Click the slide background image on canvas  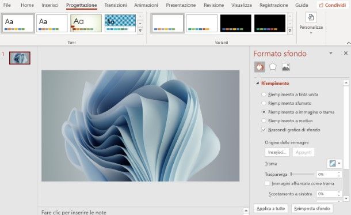point(140,126)
